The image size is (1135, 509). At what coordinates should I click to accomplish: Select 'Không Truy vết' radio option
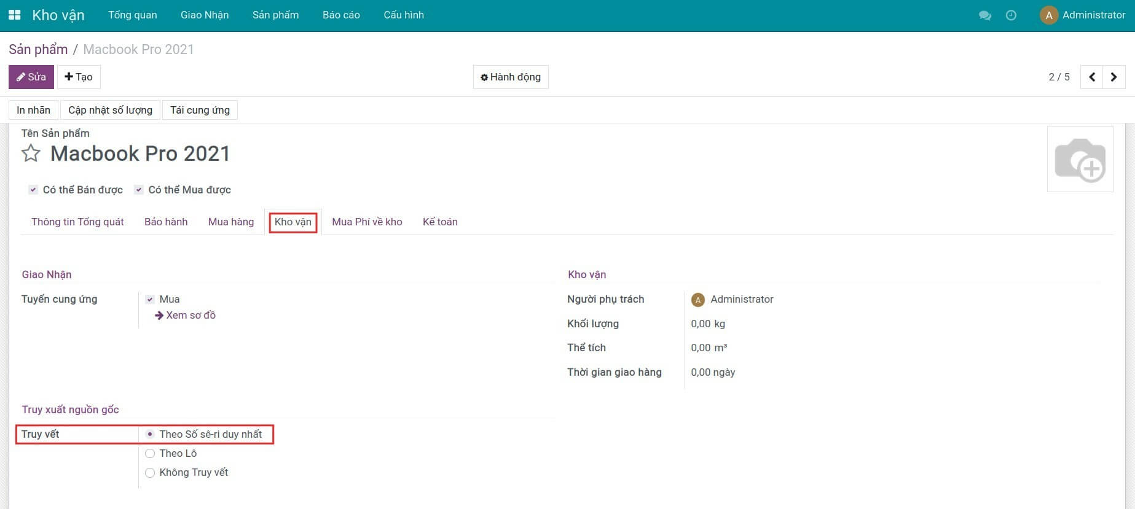coord(150,473)
